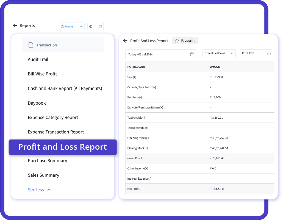Image resolution: width=286 pixels, height=220 pixels.
Task: Expand the Download Excel dropdown
Action: pyautogui.click(x=219, y=53)
